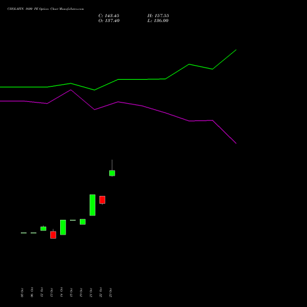Screen dimensions: 307x307
Task: Click the 13 Oct date label
Action: (x=52, y=292)
